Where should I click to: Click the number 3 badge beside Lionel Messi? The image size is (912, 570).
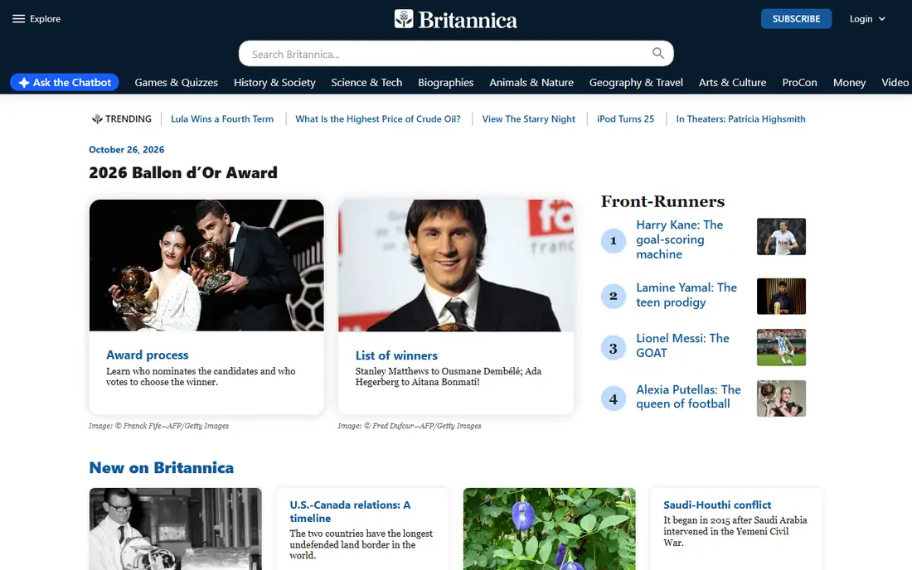coord(613,348)
